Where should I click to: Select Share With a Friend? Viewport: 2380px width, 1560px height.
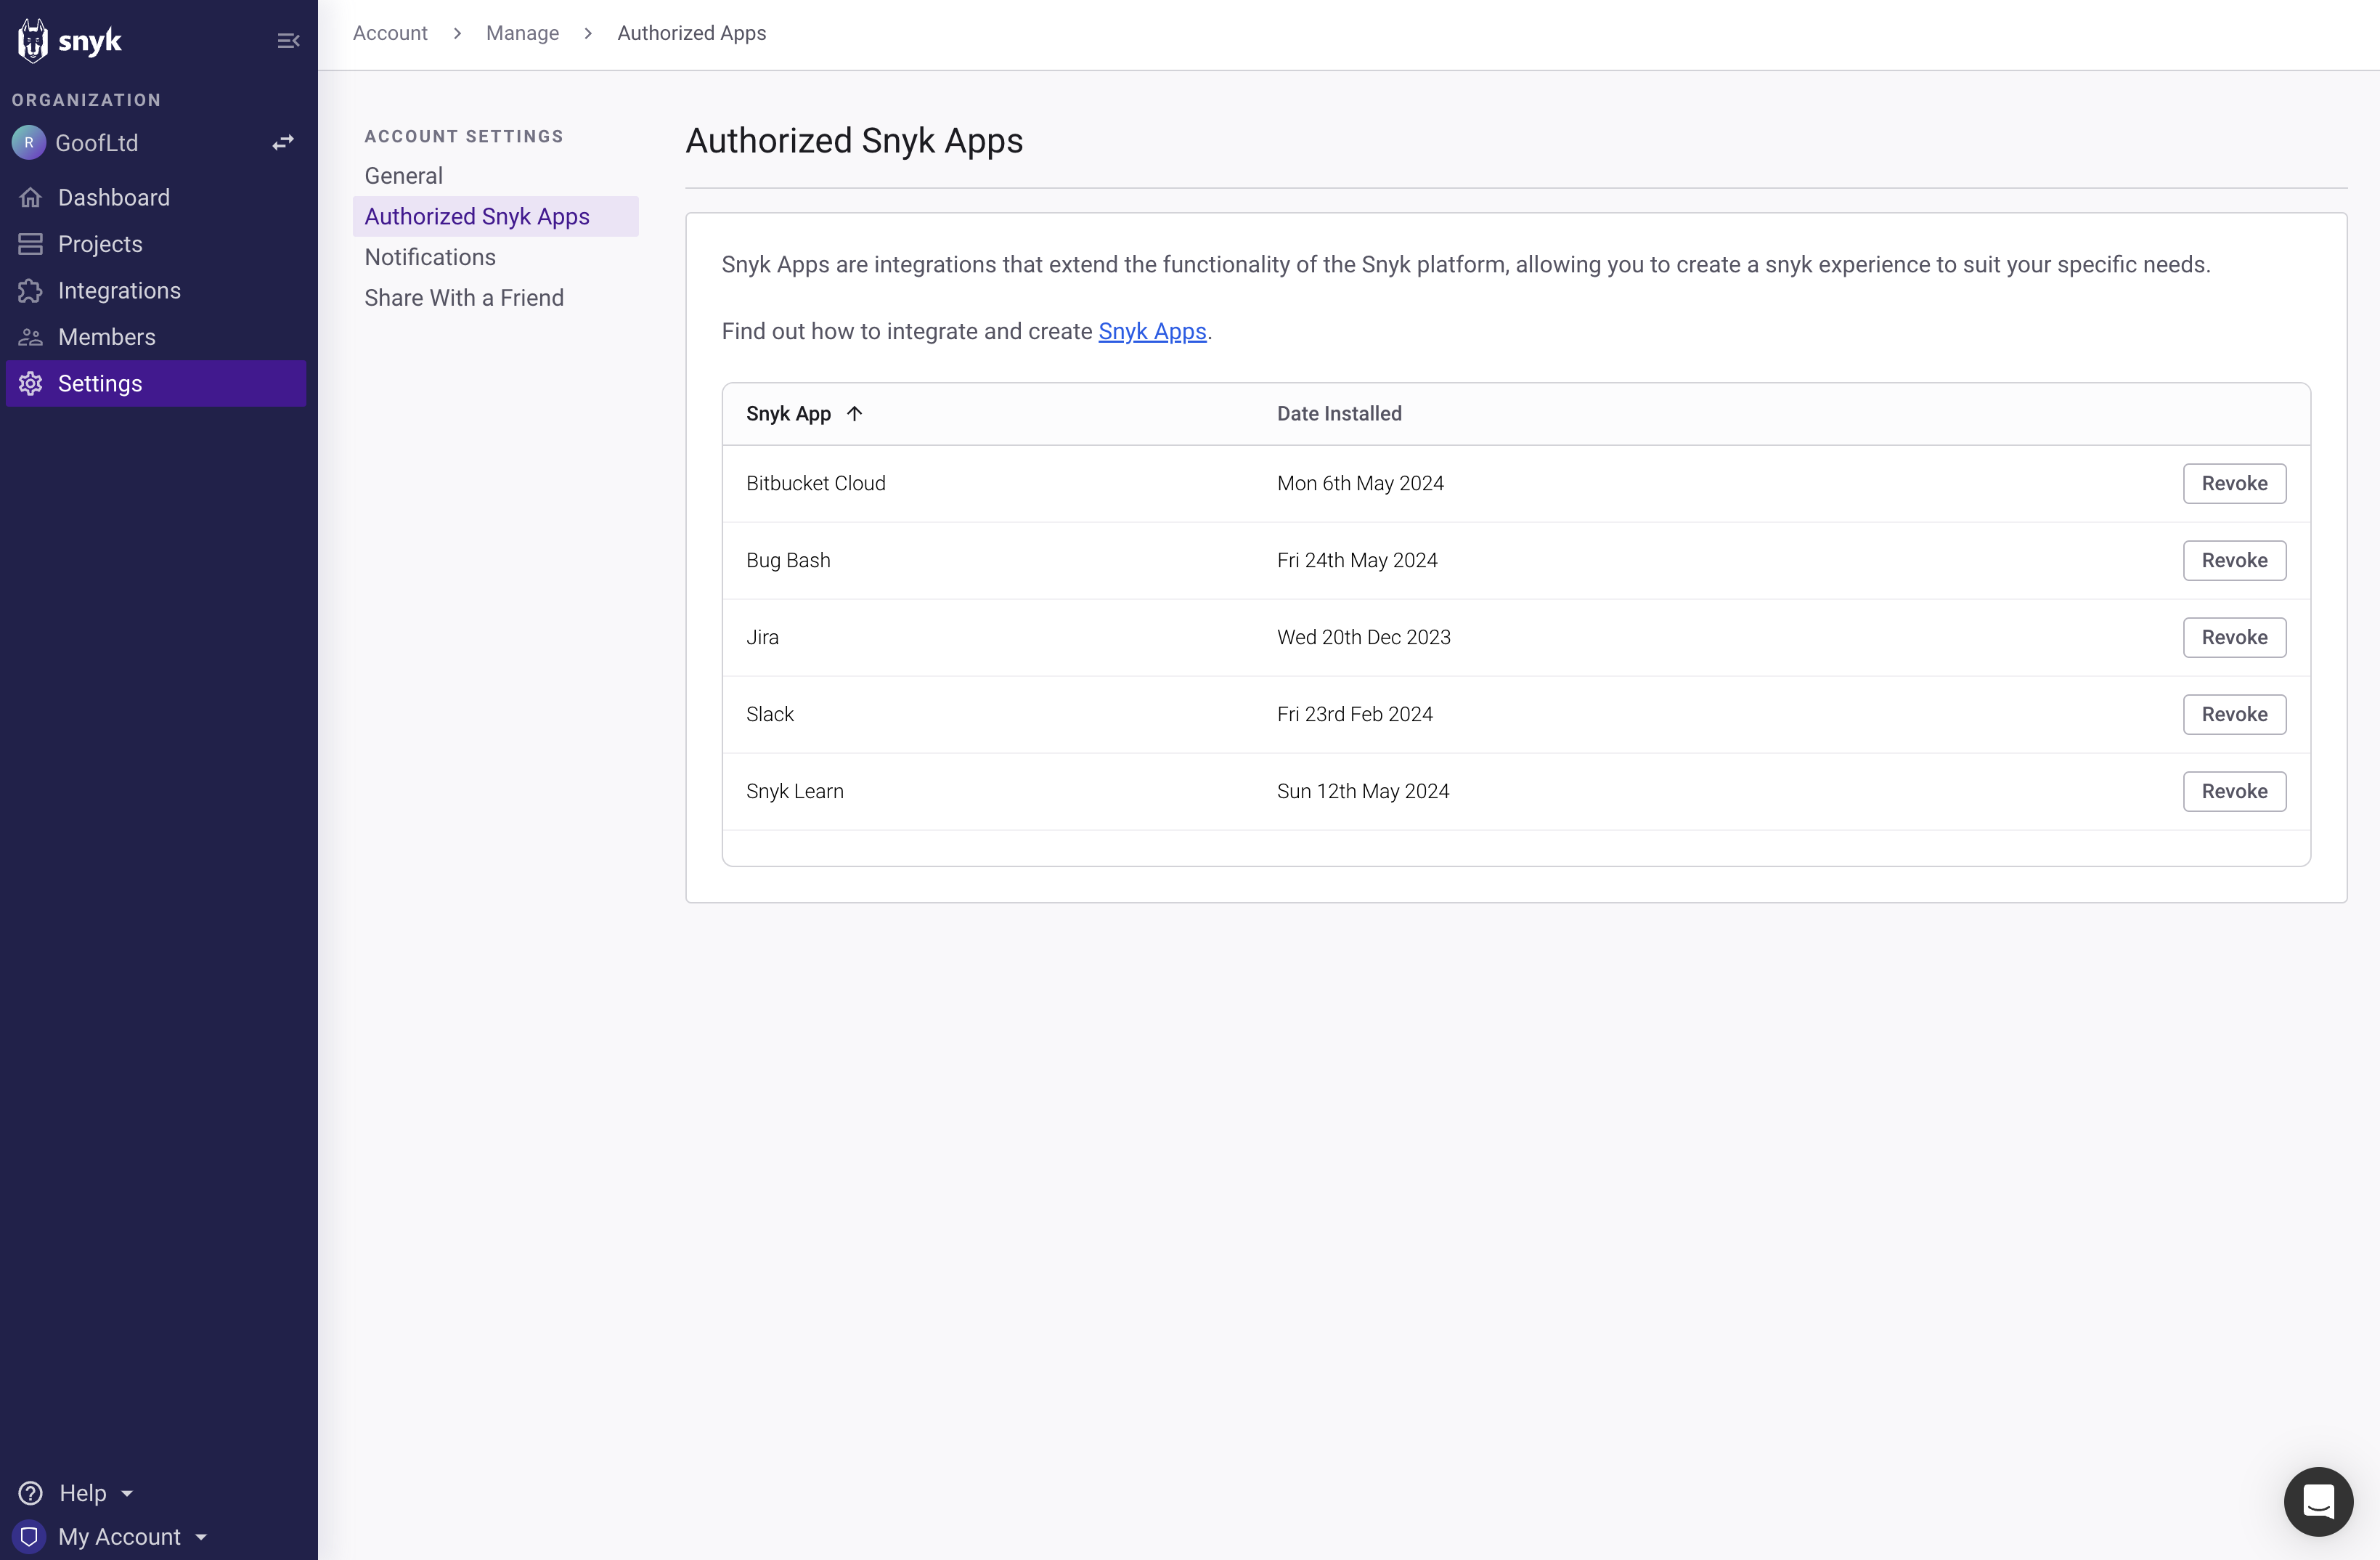[x=463, y=298]
